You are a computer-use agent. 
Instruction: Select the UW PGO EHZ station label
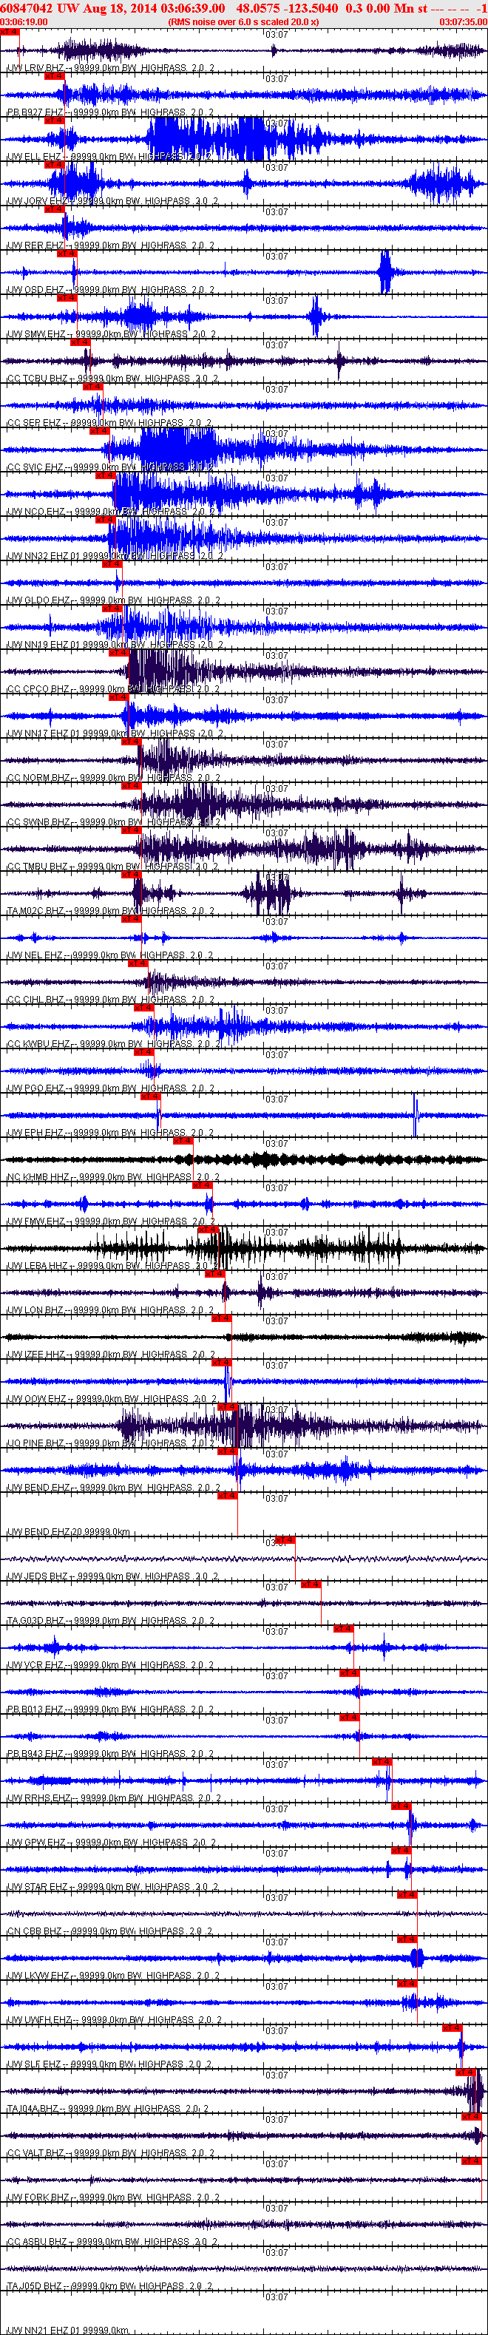point(111,1090)
